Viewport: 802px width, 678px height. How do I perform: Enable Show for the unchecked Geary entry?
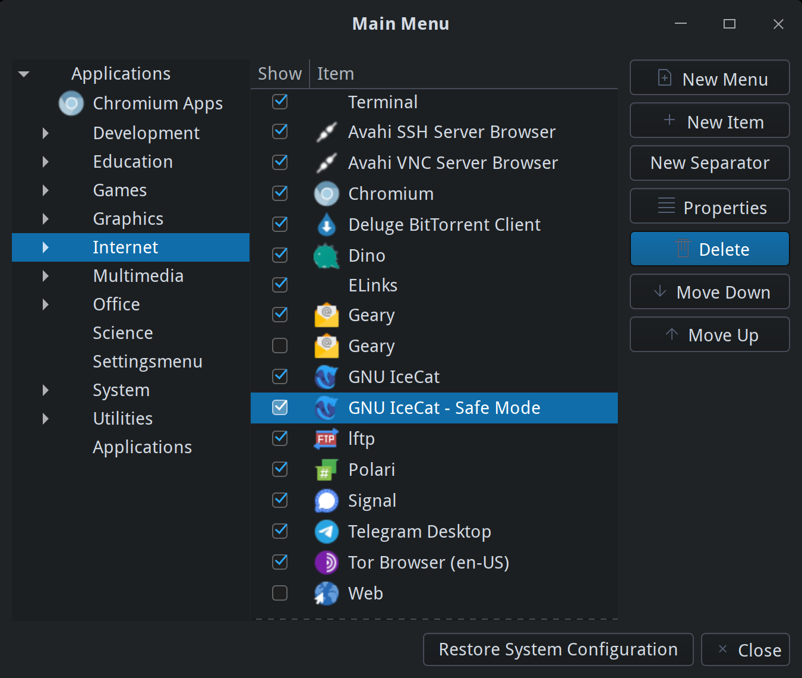[x=280, y=346]
